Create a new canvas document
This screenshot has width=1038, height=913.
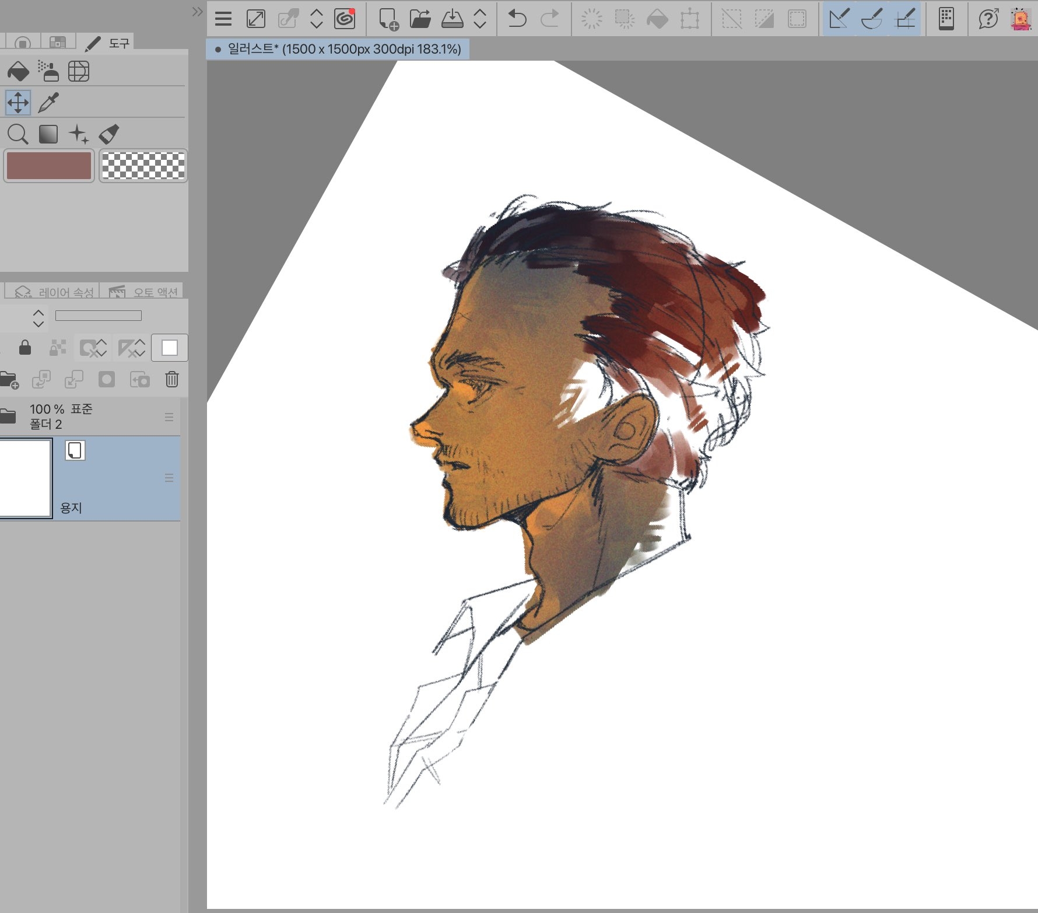point(388,19)
